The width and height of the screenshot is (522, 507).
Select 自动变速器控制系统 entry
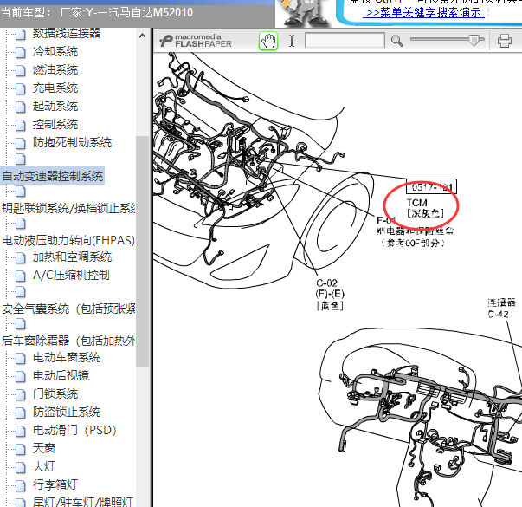[x=53, y=176]
